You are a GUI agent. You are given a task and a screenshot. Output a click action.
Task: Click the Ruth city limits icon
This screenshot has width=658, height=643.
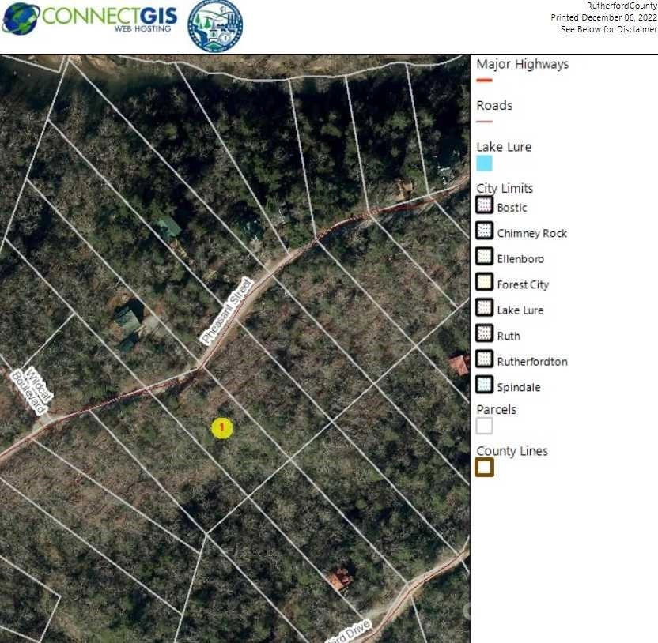point(484,333)
